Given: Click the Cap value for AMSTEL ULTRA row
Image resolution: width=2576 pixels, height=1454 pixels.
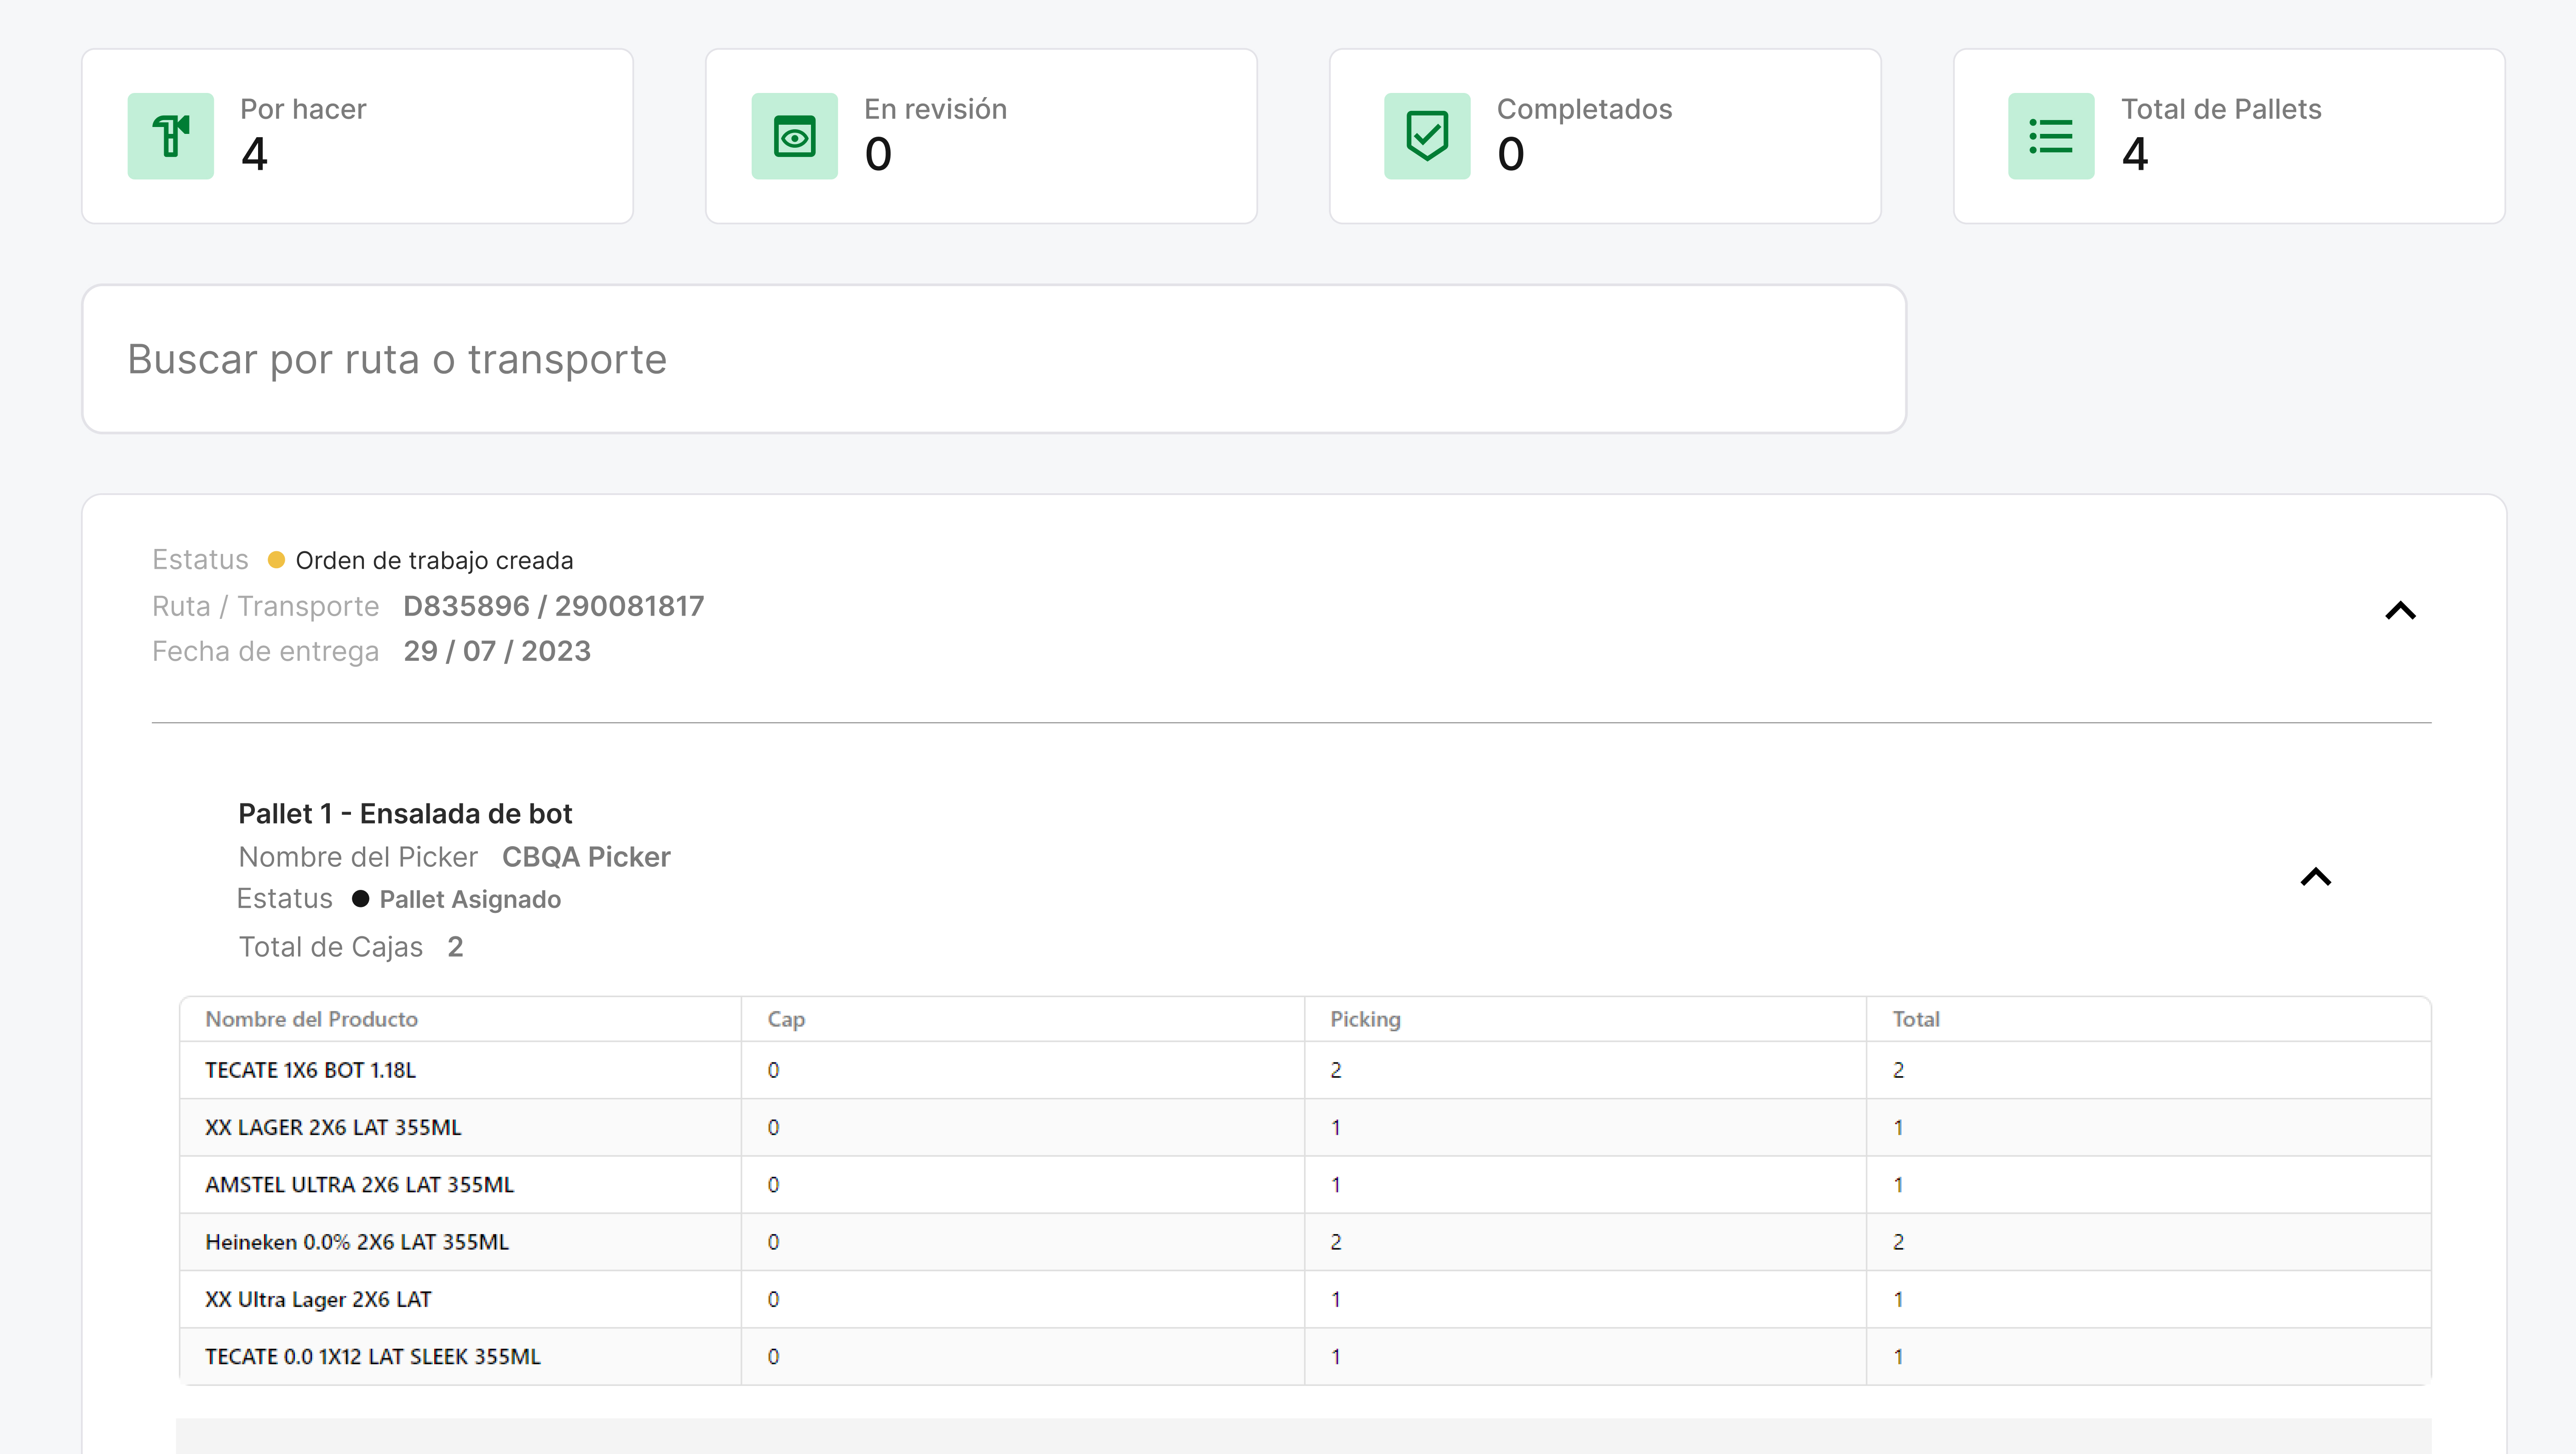Looking at the screenshot, I should tap(773, 1185).
